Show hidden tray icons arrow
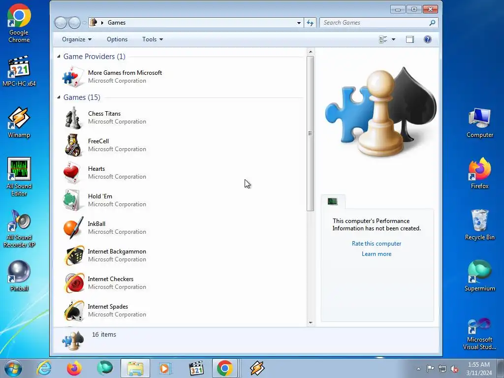Image resolution: width=504 pixels, height=378 pixels. pos(418,369)
